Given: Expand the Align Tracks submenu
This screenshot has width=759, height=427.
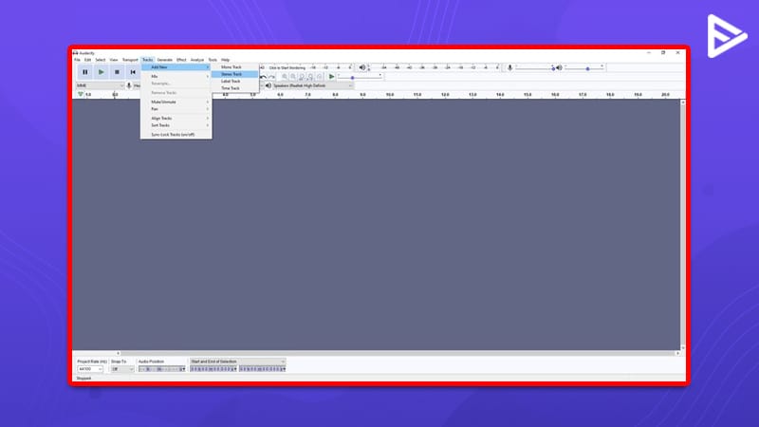Looking at the screenshot, I should pyautogui.click(x=176, y=118).
